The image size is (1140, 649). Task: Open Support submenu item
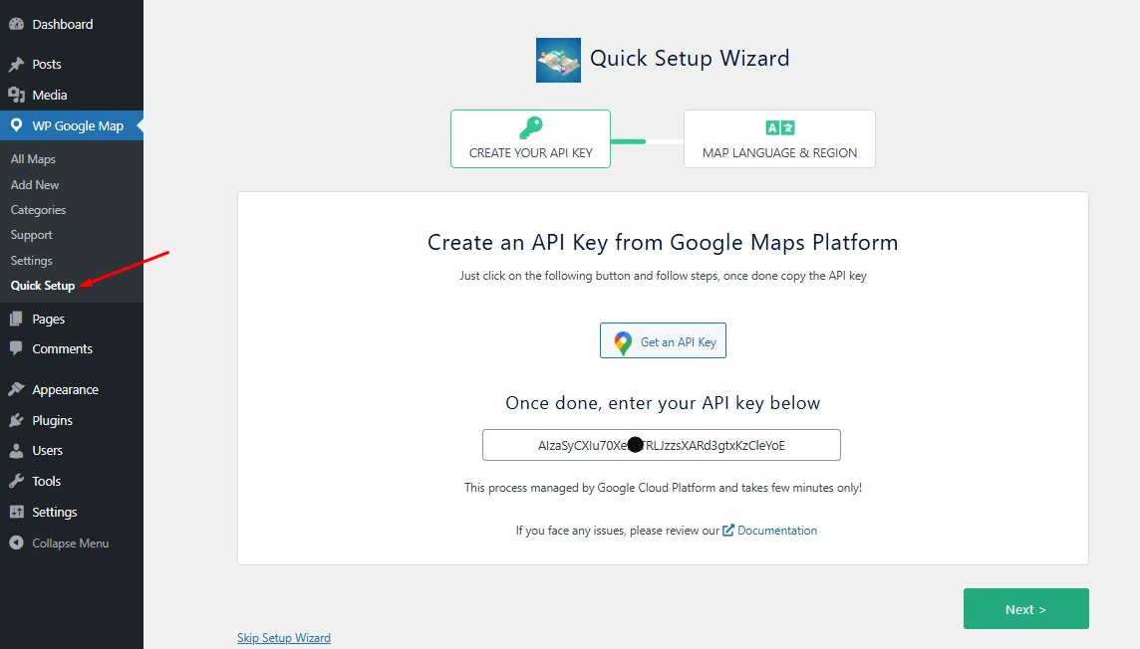(x=31, y=235)
